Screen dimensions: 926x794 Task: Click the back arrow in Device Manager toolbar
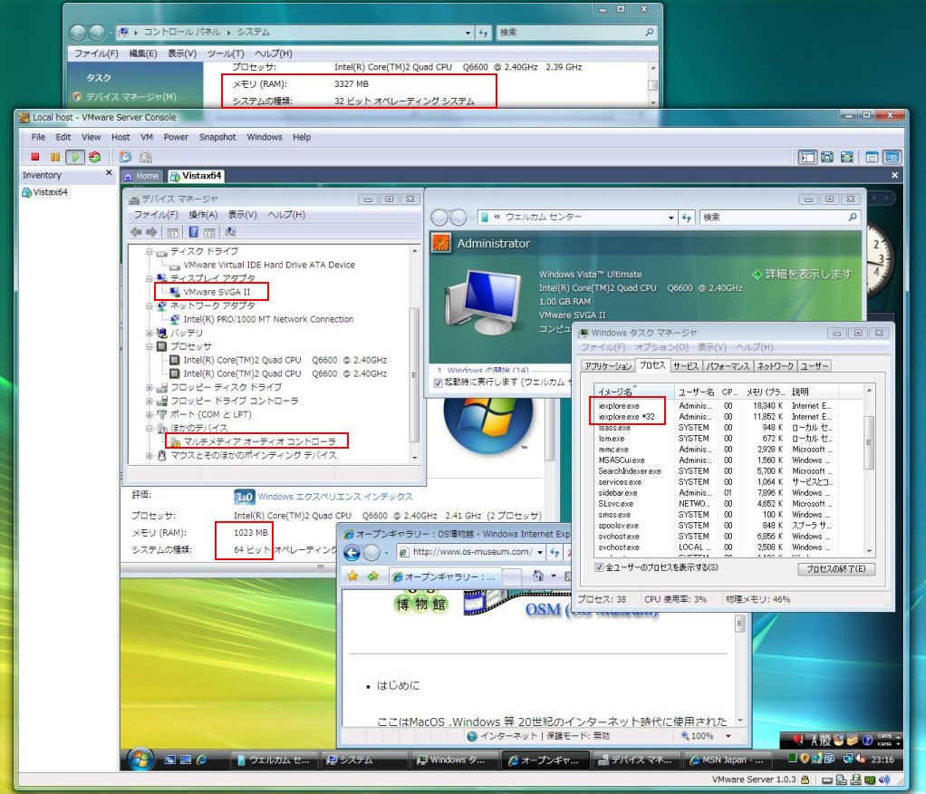pyautogui.click(x=136, y=232)
